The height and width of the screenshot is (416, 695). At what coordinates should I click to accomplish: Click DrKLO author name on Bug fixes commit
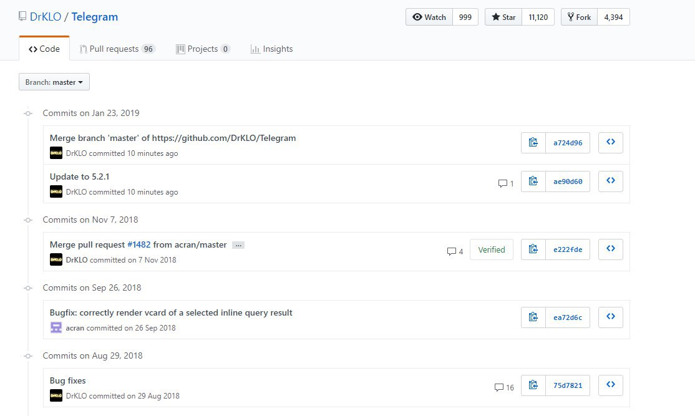click(77, 396)
